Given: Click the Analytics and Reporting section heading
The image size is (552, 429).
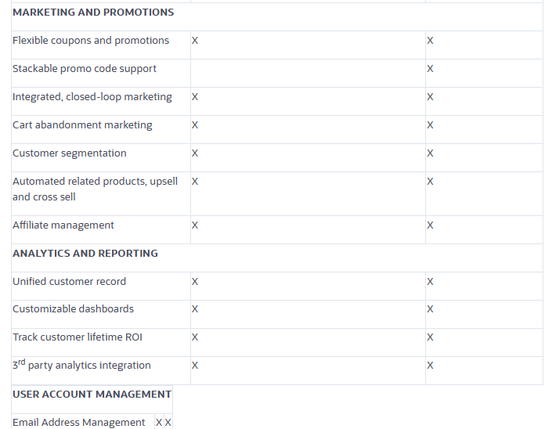Looking at the screenshot, I should 85,254.
